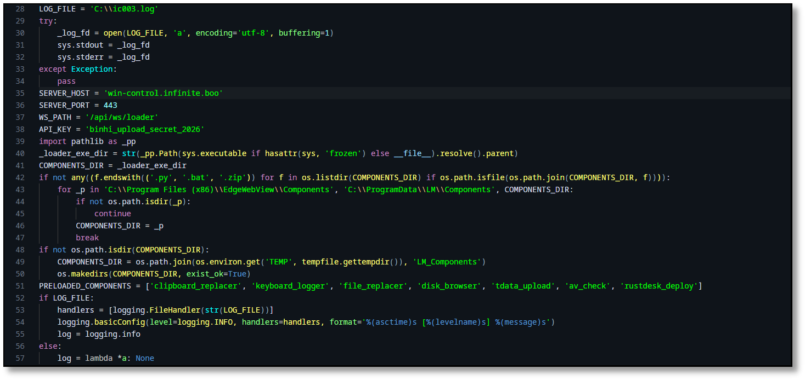Click the "pass" keyword
Viewport: 805px width, 380px height.
coord(66,81)
